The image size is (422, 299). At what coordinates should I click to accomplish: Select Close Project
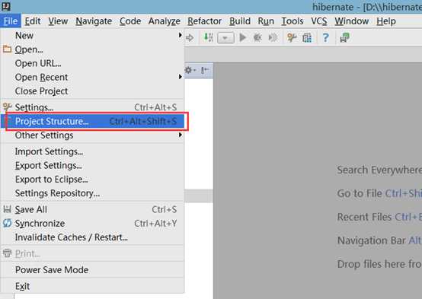coord(92,91)
